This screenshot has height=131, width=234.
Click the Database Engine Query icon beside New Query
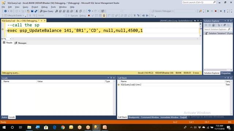pos(57,11)
